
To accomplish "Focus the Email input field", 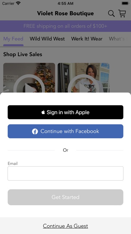I will (x=65, y=173).
